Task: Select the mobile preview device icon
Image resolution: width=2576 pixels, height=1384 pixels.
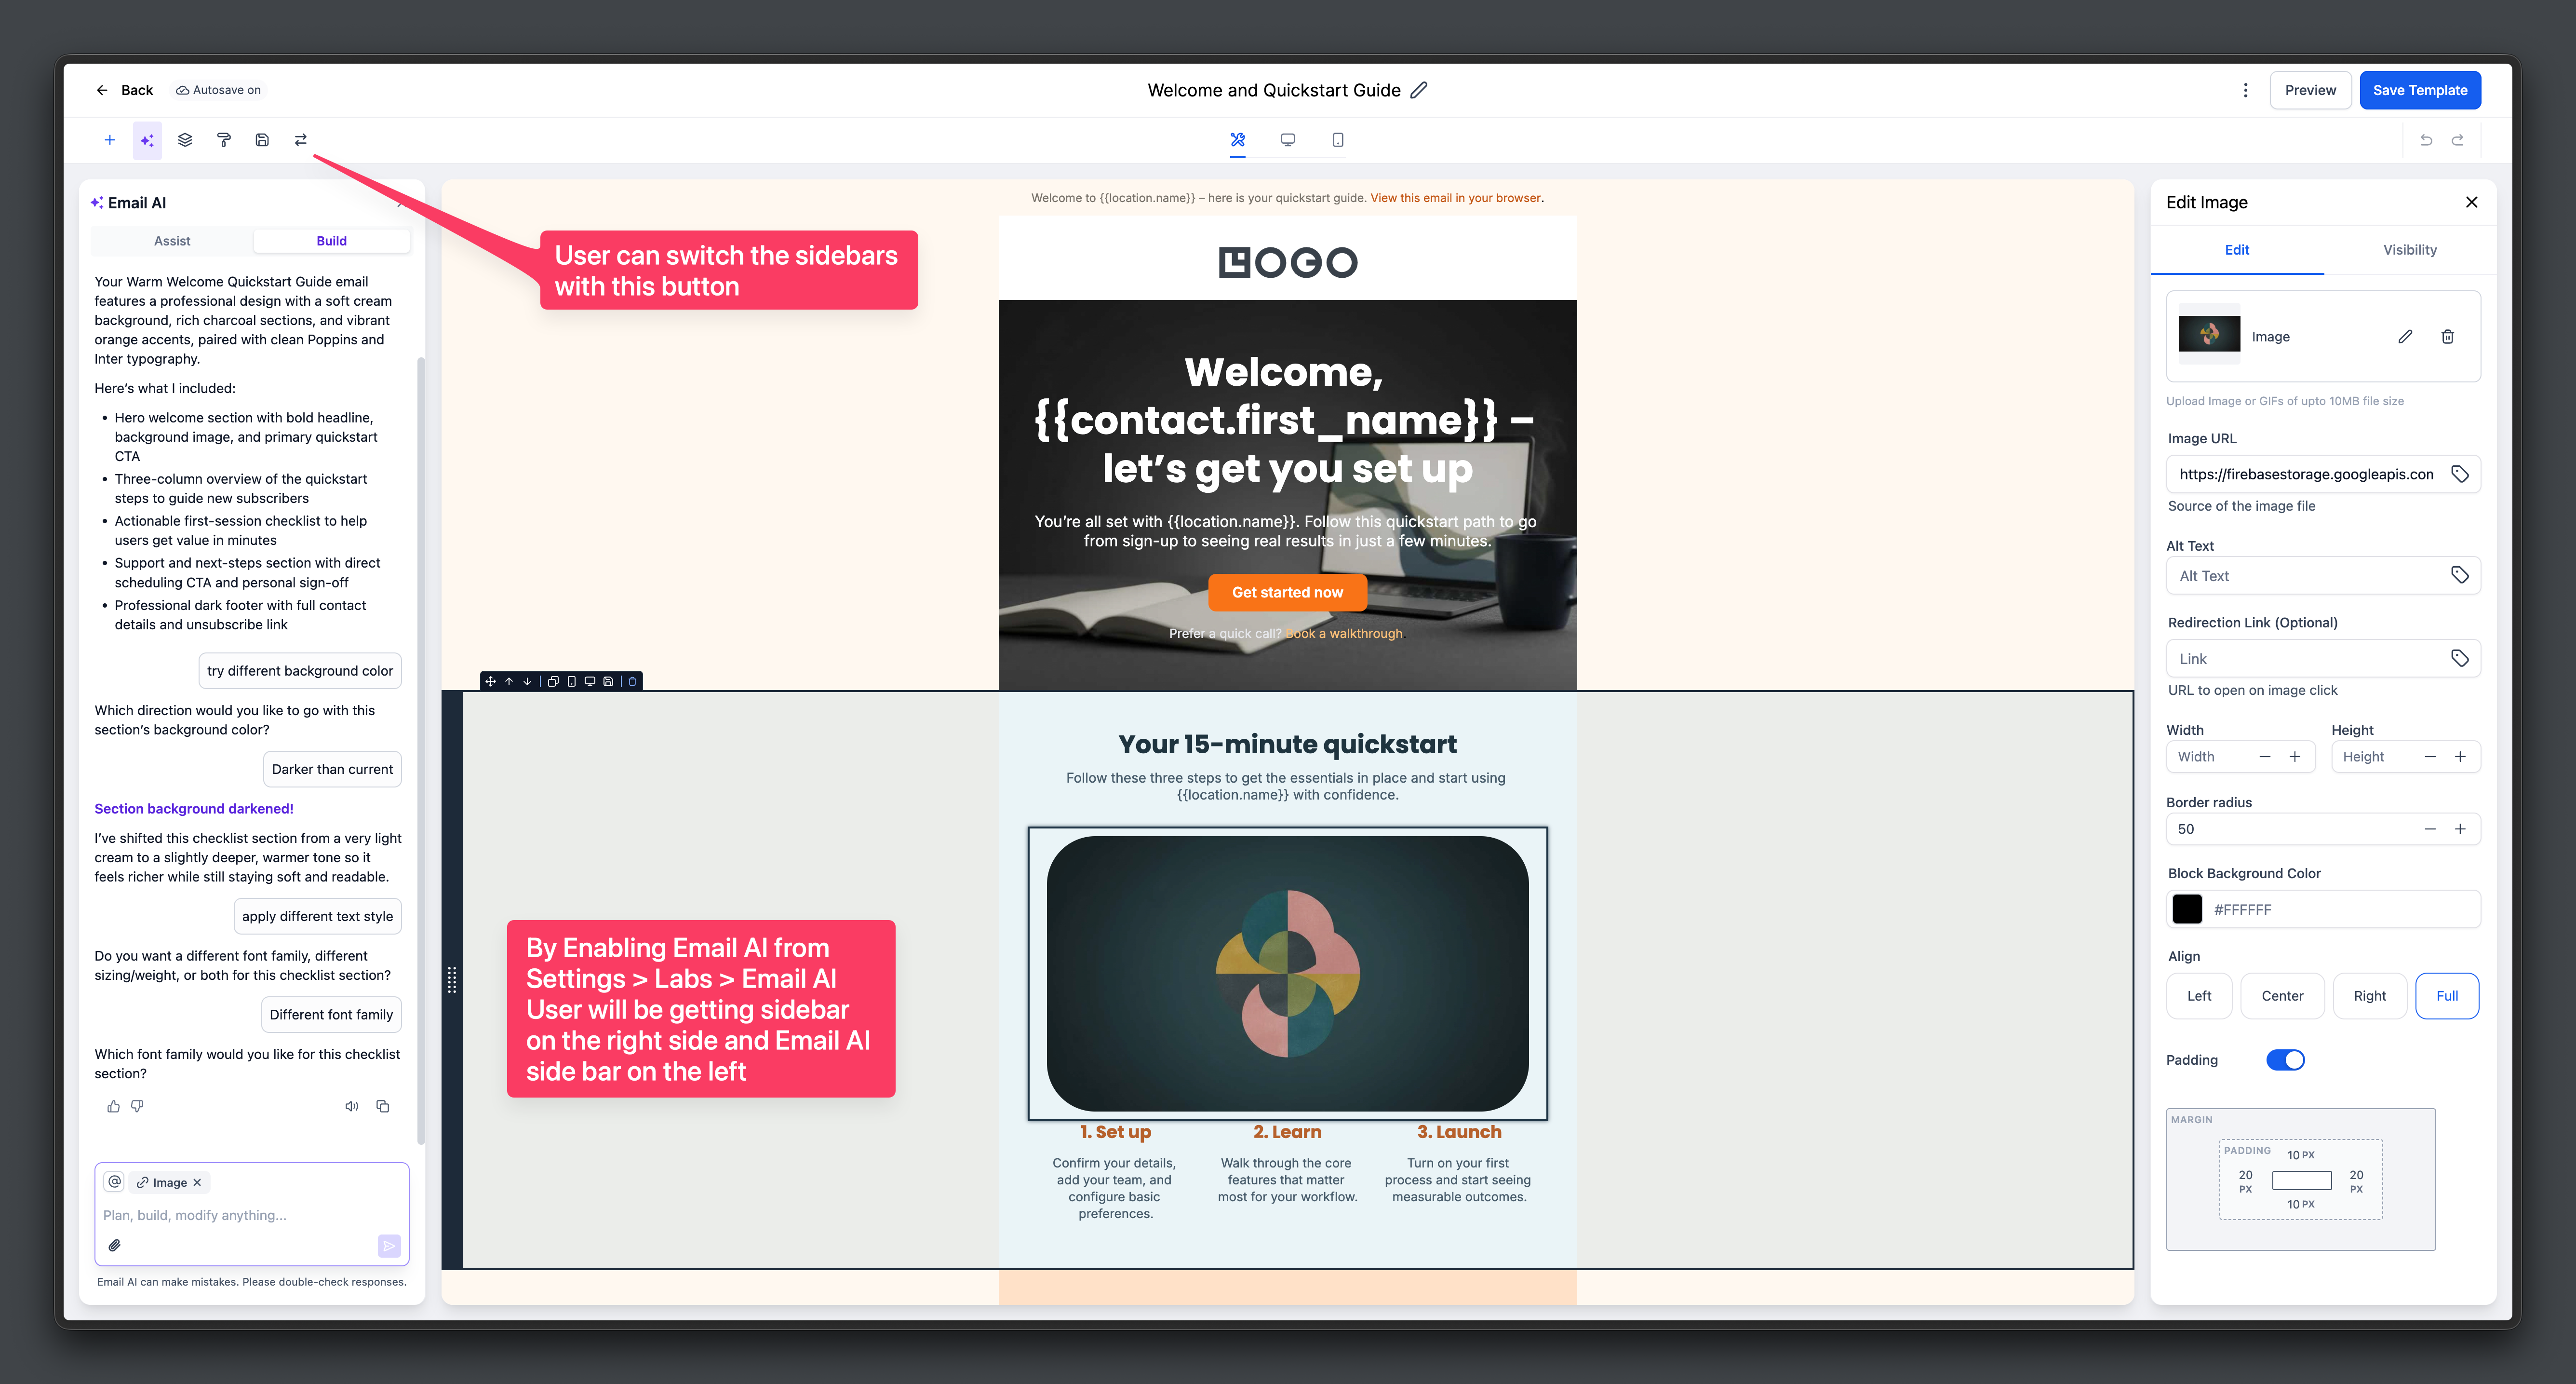Action: click(1338, 140)
